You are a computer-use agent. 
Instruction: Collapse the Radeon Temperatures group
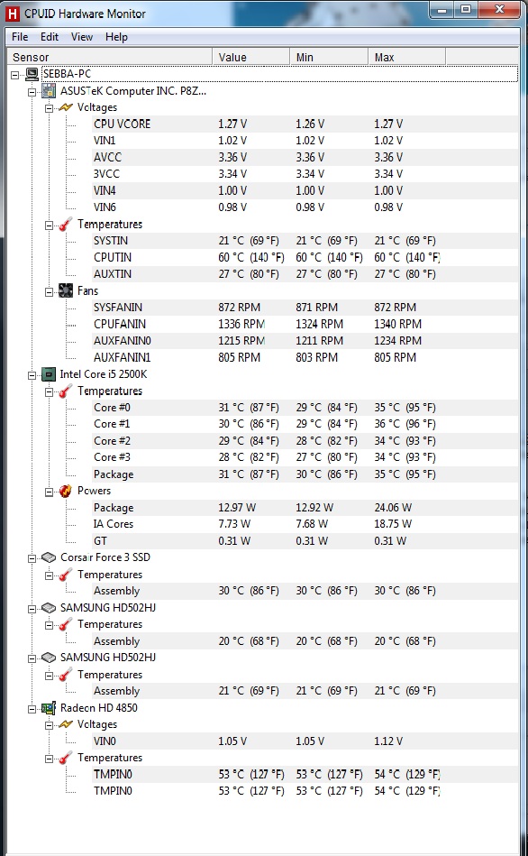49,759
